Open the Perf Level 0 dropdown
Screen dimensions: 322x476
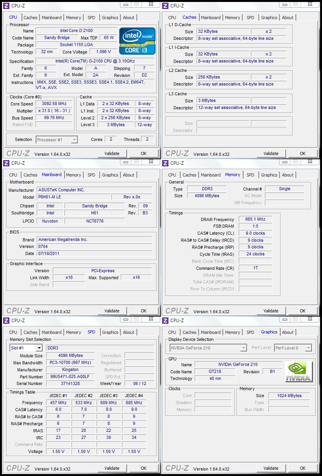point(293,348)
